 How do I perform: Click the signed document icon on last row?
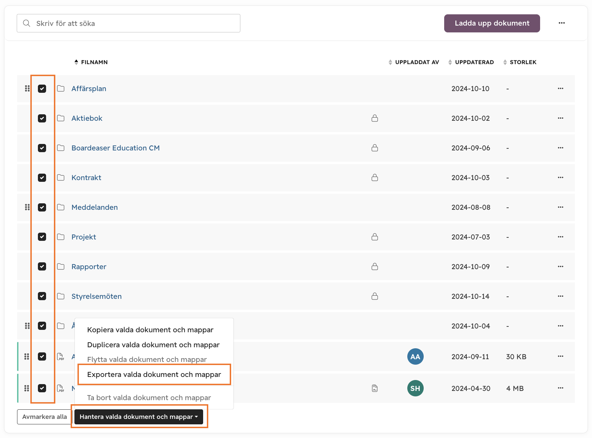click(x=375, y=388)
